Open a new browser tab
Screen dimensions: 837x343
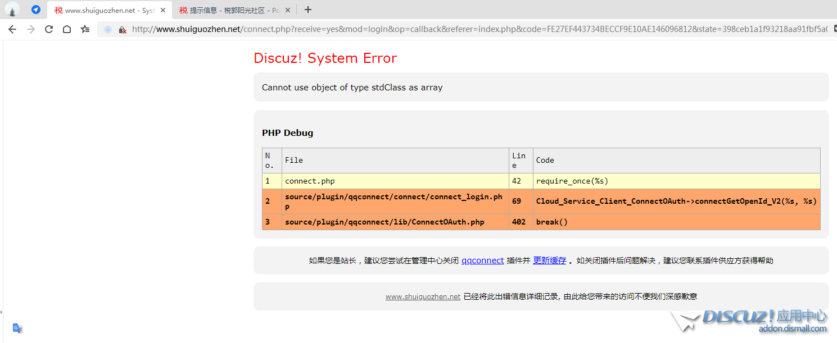point(308,10)
